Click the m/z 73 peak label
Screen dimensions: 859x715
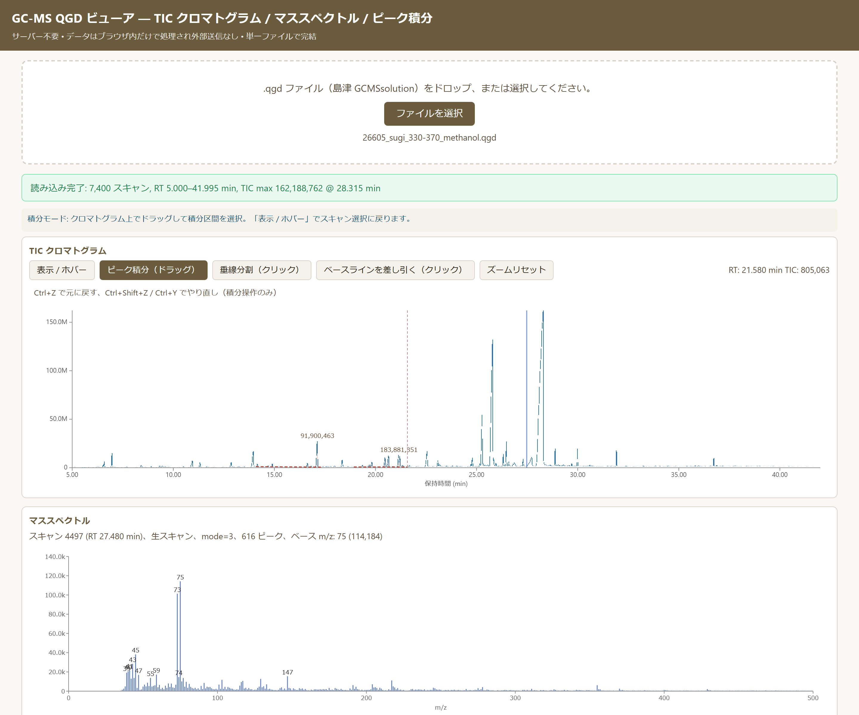point(177,590)
